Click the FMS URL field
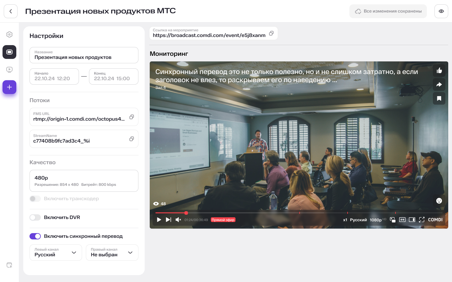 pos(84,117)
